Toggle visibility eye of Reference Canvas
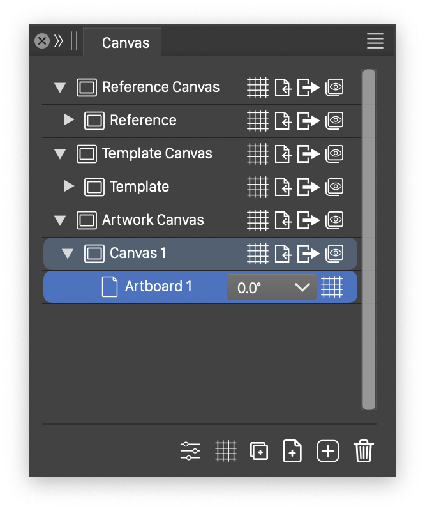 click(335, 88)
